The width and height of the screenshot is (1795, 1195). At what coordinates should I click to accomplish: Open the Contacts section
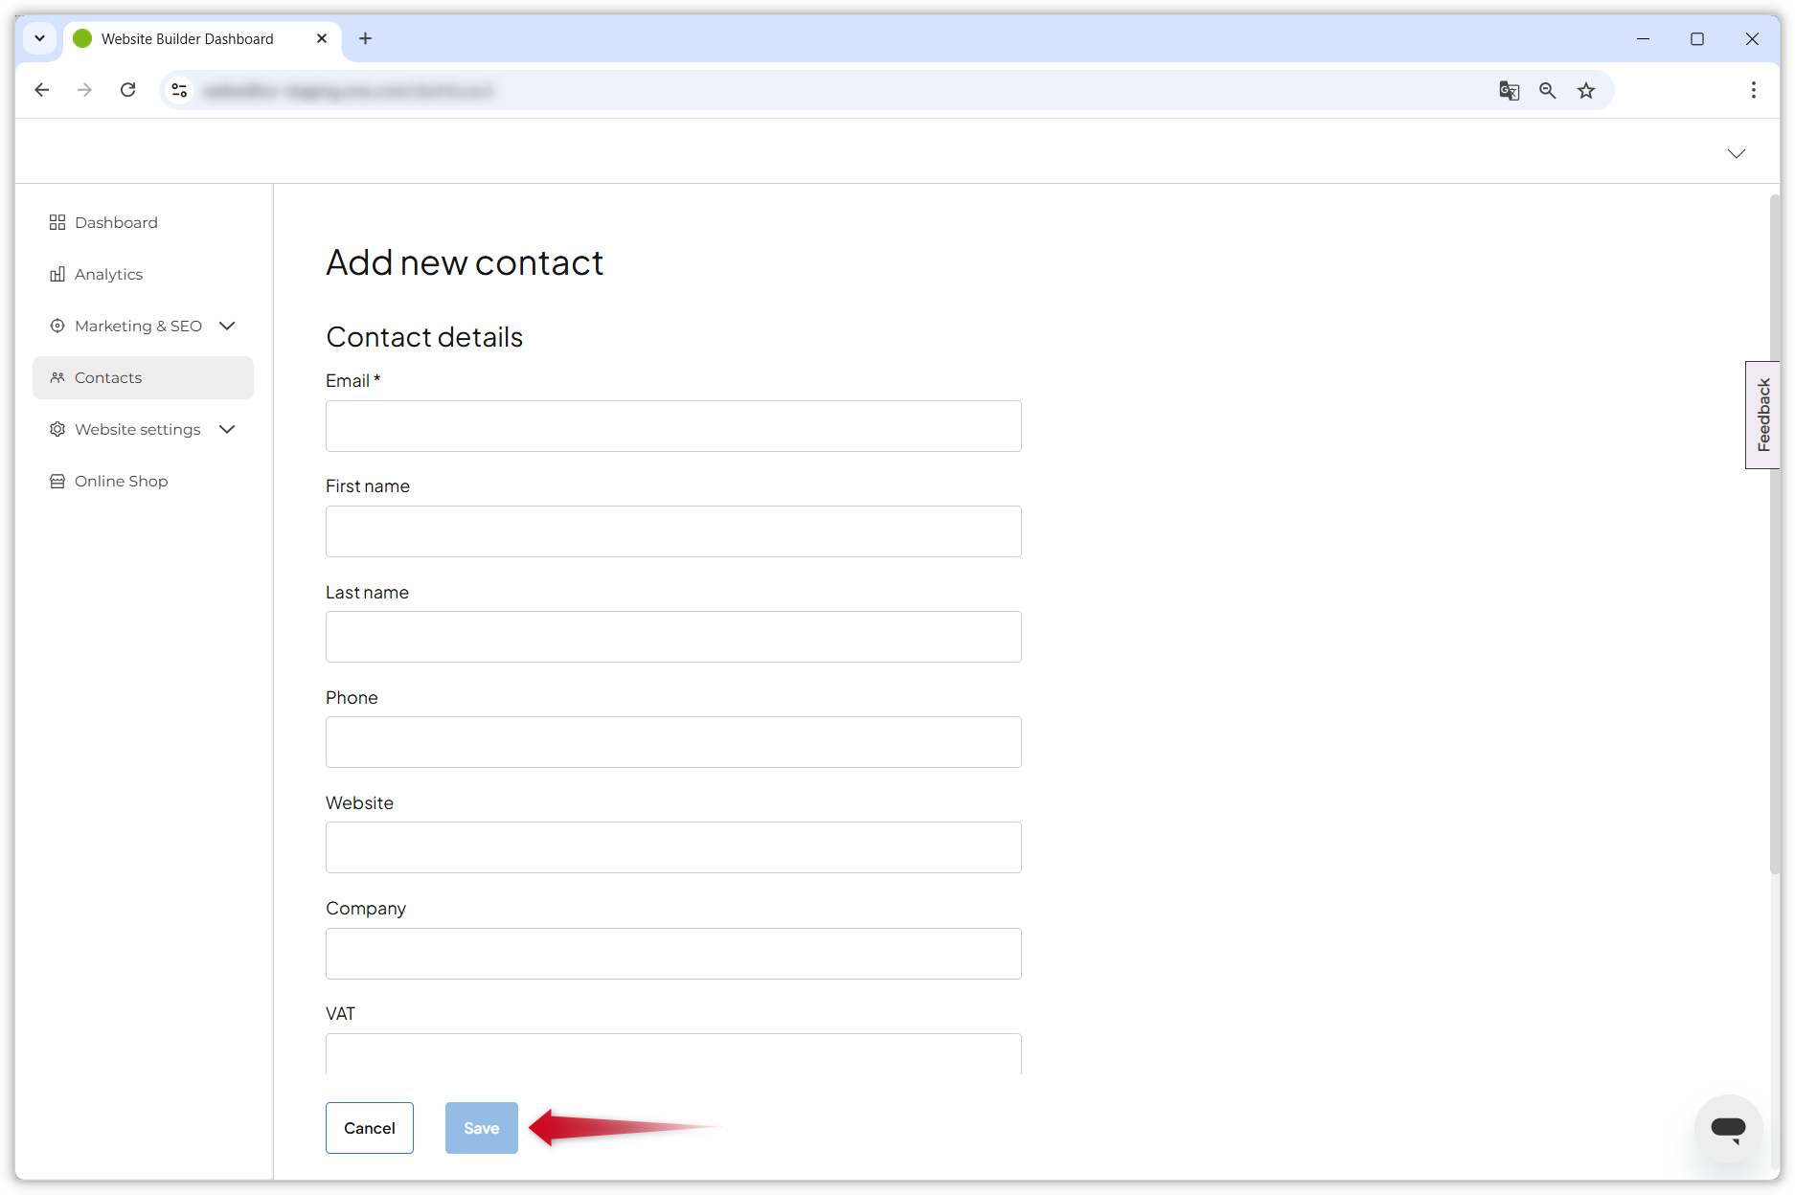point(107,377)
